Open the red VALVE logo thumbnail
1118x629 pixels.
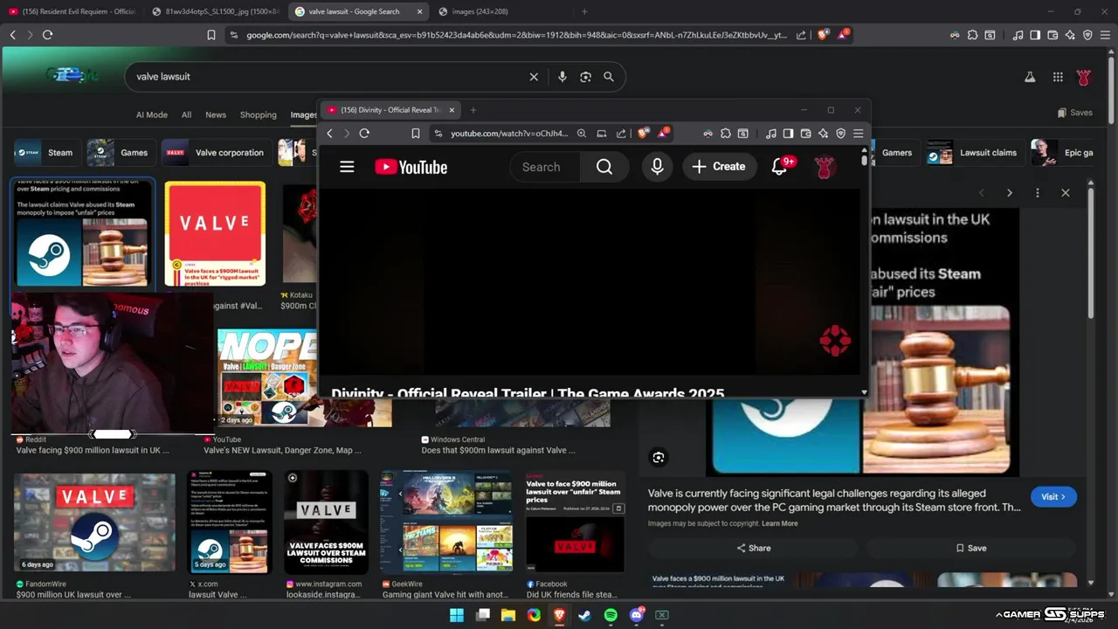pos(215,233)
